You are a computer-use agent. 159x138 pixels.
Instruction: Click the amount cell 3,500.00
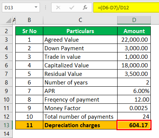134,74
